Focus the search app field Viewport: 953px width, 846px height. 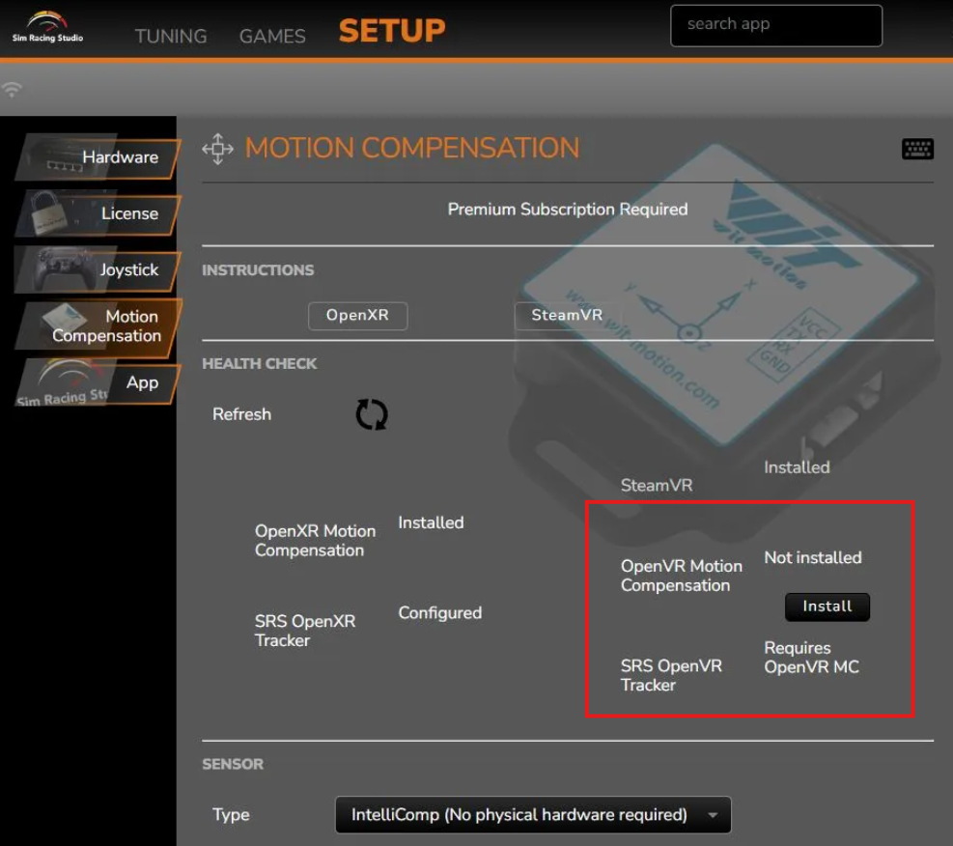[776, 25]
